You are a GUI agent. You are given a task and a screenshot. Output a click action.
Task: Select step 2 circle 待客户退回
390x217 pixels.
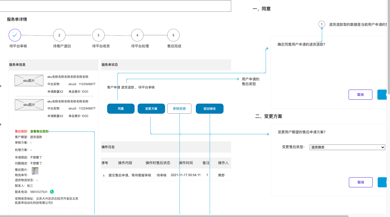59,35
